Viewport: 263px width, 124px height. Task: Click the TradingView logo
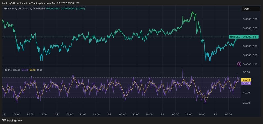coord(12,120)
